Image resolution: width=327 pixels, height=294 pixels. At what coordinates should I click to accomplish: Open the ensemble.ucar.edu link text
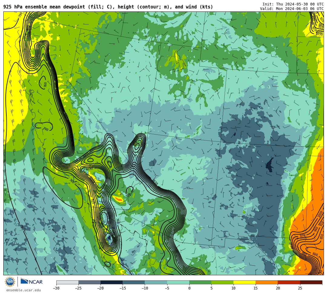pos(24,290)
